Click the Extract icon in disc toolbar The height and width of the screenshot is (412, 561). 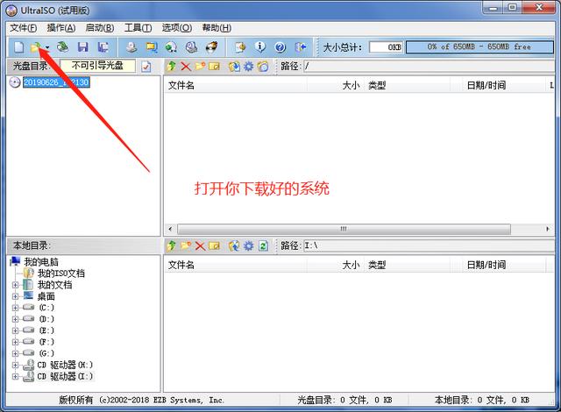[234, 66]
